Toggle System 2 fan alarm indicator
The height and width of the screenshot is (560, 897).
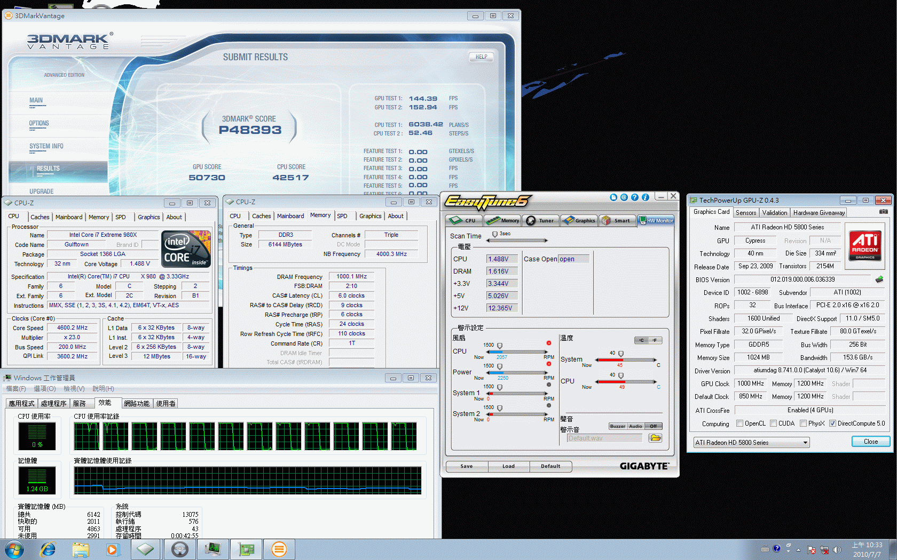[x=548, y=405]
